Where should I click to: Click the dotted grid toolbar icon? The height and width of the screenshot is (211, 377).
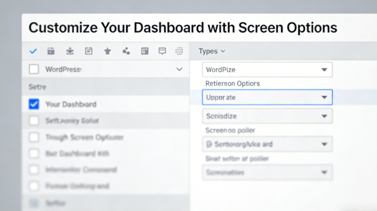pos(179,51)
